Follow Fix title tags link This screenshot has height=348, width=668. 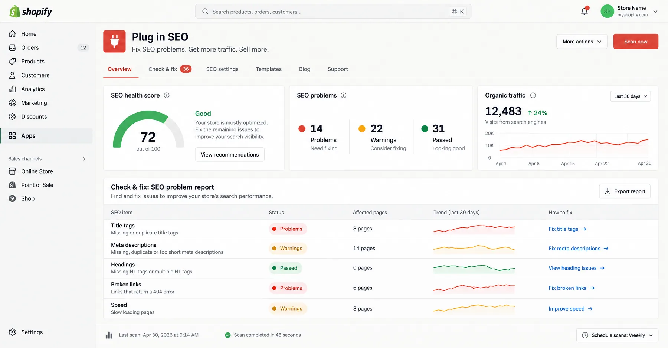[567, 229]
